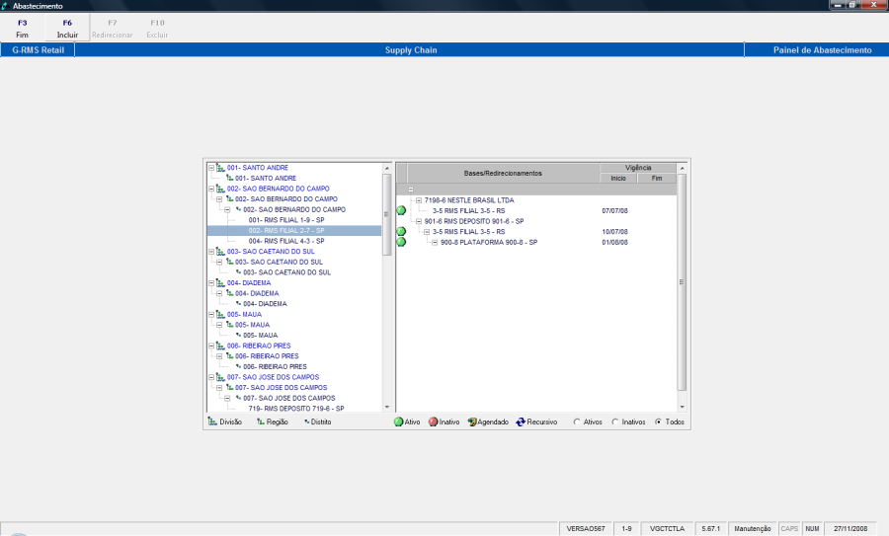889x536 pixels.
Task: Click the F10 Excluir toolbar button
Action: coord(157,29)
